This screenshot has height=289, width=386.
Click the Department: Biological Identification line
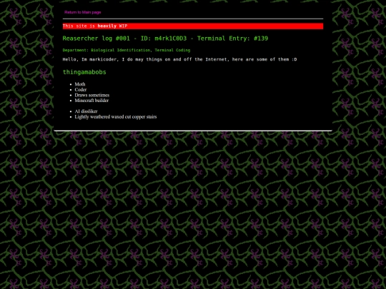[x=127, y=50]
